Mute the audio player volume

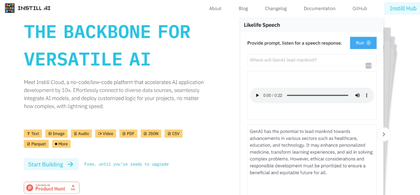(357, 95)
